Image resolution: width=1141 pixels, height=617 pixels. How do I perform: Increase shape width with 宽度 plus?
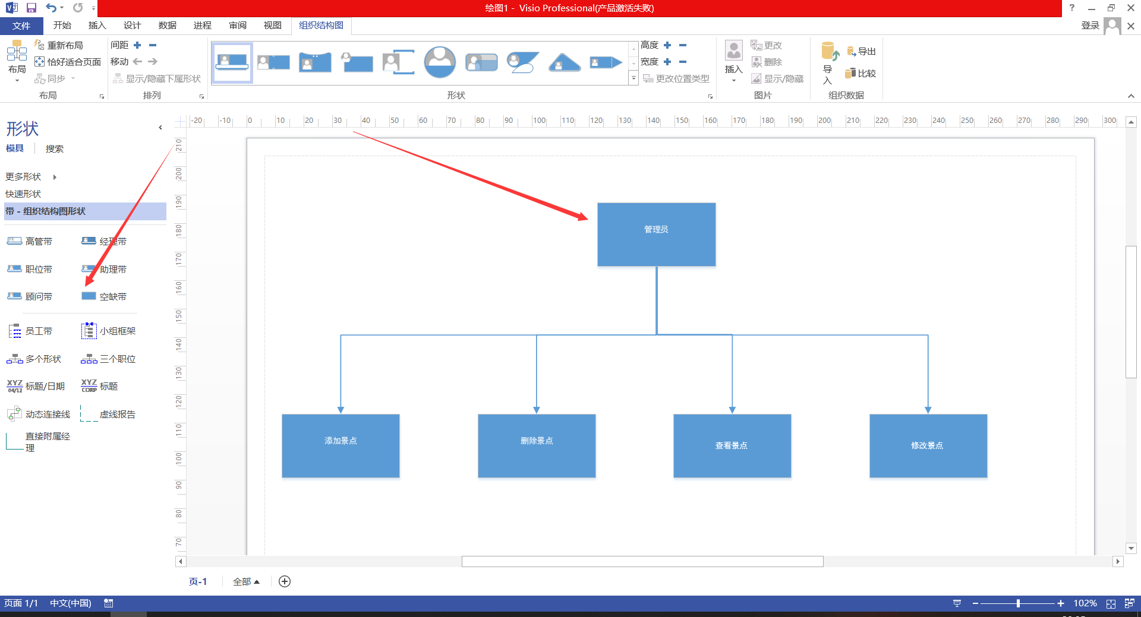(667, 62)
